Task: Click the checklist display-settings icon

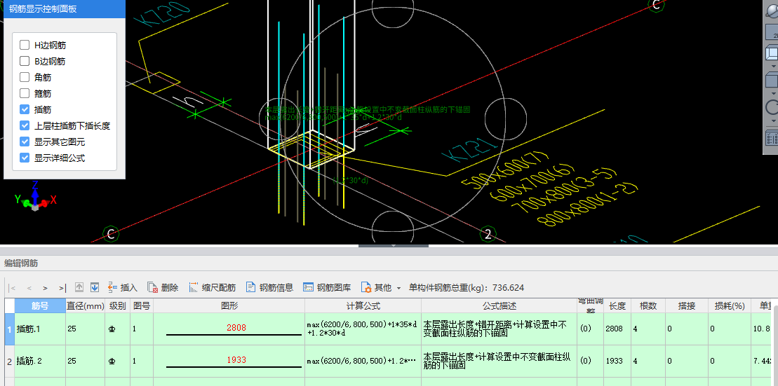Action: tap(772, 138)
